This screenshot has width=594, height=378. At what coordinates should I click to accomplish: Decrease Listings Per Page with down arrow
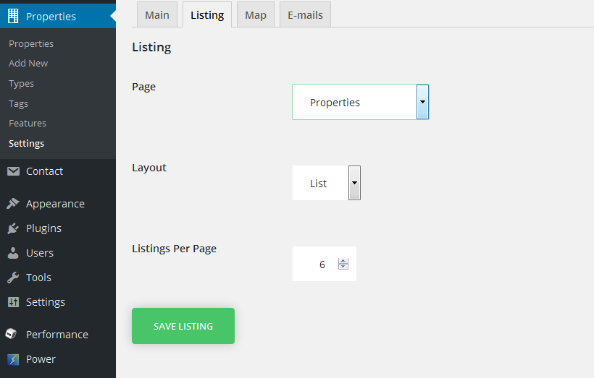343,267
